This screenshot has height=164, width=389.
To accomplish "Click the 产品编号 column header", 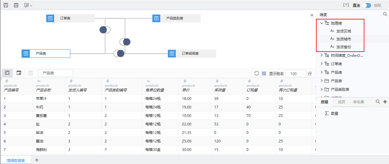I will click(x=11, y=90).
